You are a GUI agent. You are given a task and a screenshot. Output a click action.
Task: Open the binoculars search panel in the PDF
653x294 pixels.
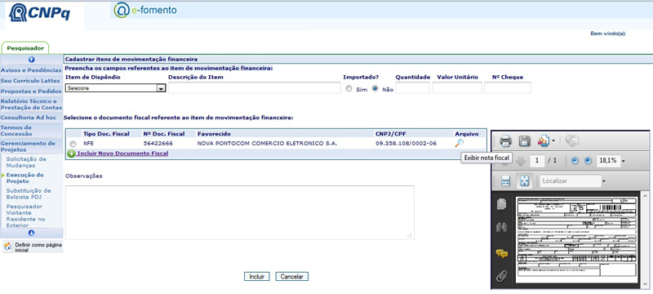(x=502, y=227)
